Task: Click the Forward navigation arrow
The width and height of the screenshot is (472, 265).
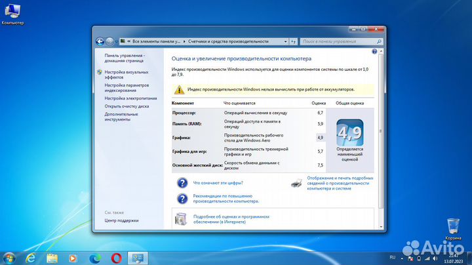Action: 110,41
